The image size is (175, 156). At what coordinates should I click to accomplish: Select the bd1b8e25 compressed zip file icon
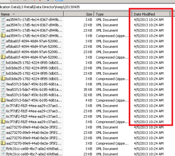(x=3, y=79)
